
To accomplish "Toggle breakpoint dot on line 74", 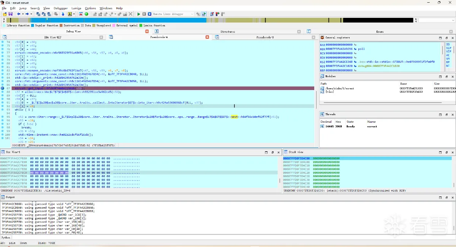I will [3, 42].
